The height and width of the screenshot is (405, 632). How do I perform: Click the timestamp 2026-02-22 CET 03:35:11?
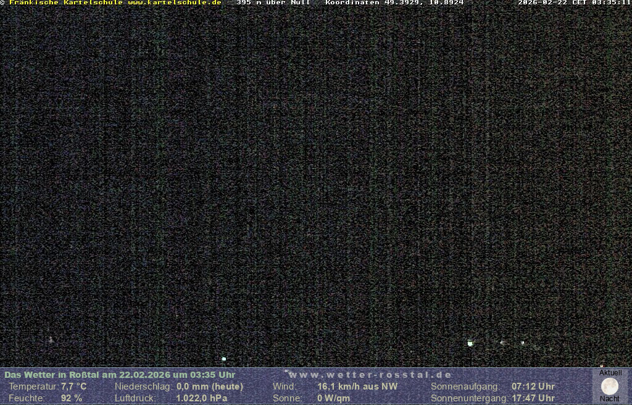click(x=574, y=3)
